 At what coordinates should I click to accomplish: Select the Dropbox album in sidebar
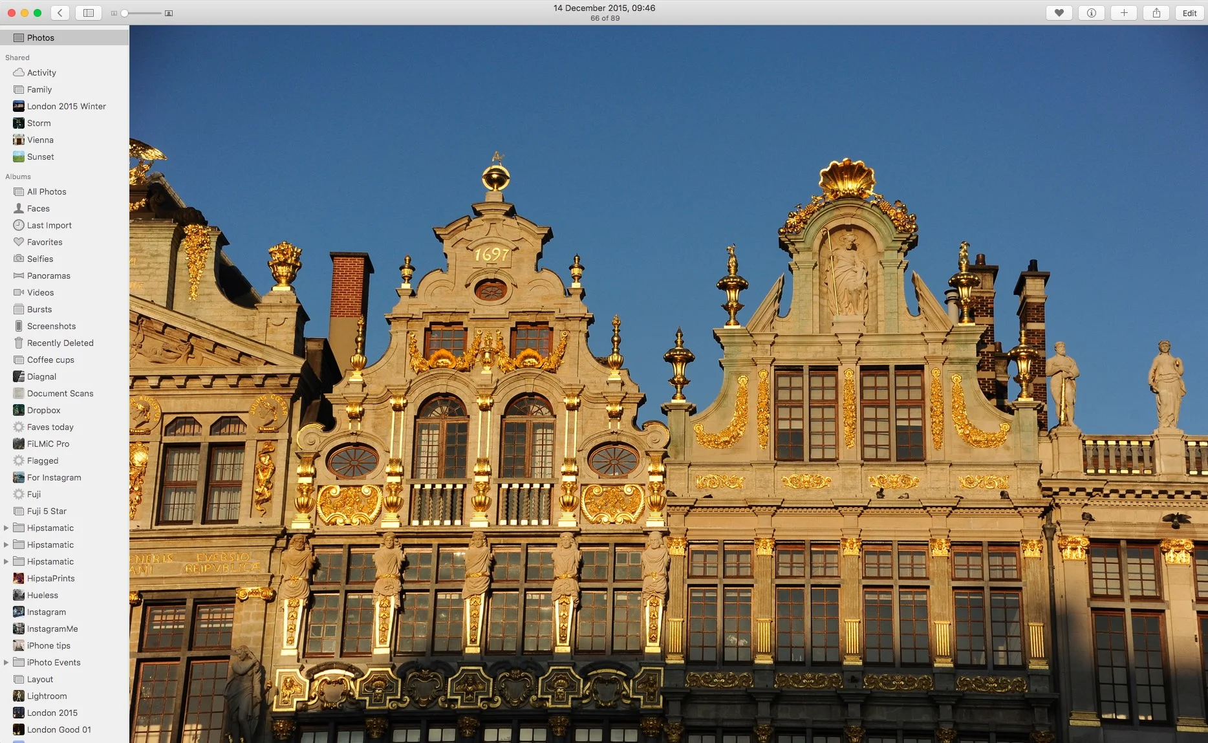pyautogui.click(x=44, y=410)
